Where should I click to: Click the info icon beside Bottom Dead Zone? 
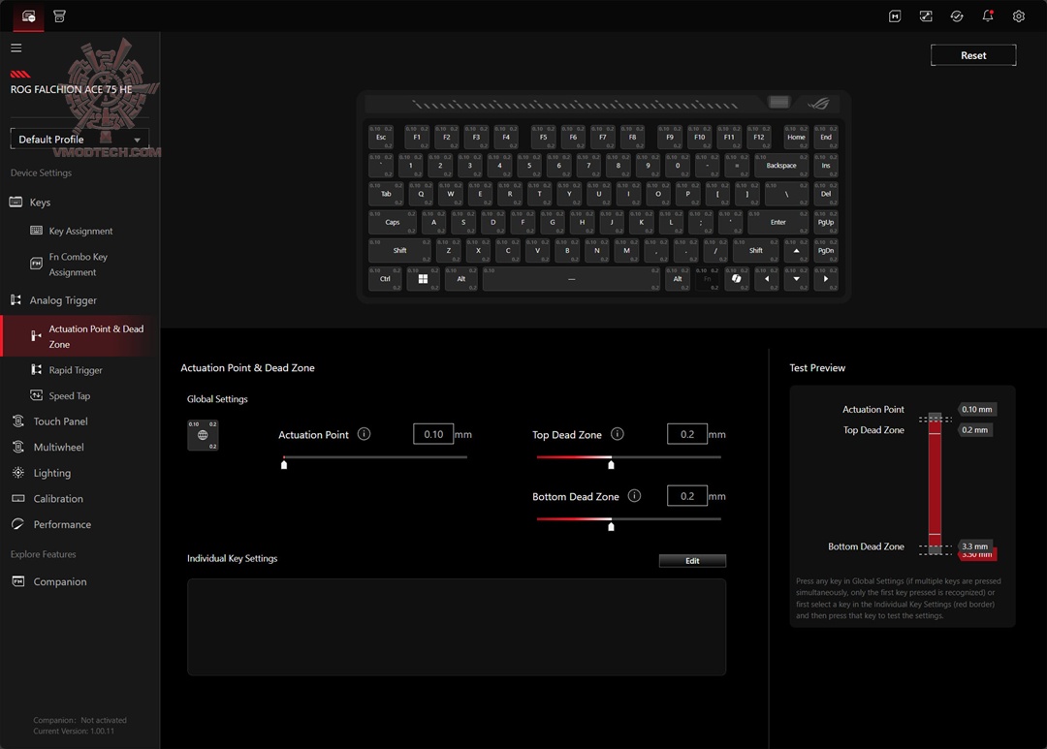click(x=634, y=496)
